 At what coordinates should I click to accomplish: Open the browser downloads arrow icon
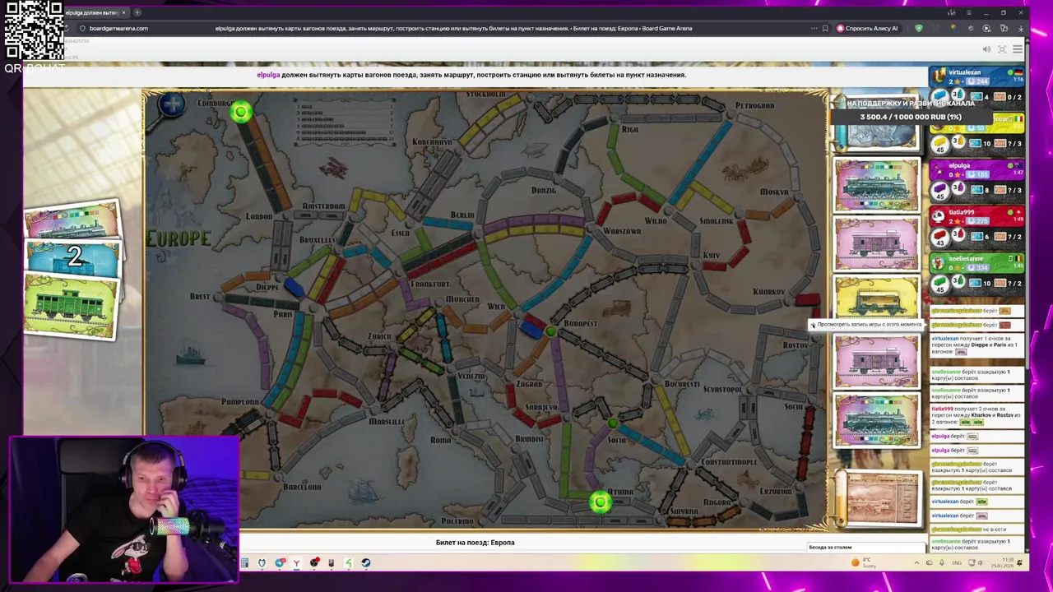click(1020, 28)
